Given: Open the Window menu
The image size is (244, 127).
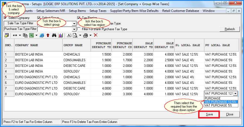Looking at the screenshot, I should (x=209, y=11).
